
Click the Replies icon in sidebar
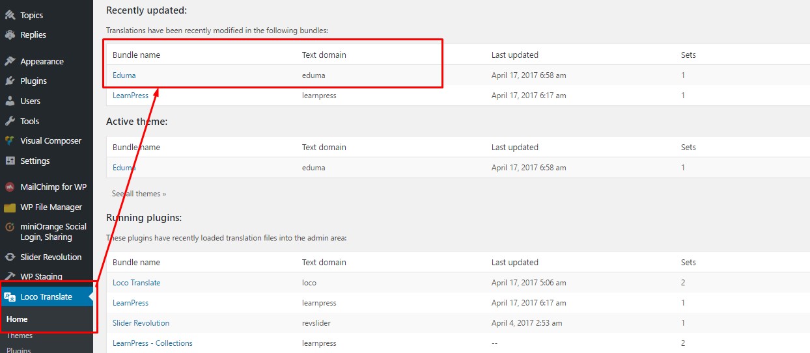10,35
